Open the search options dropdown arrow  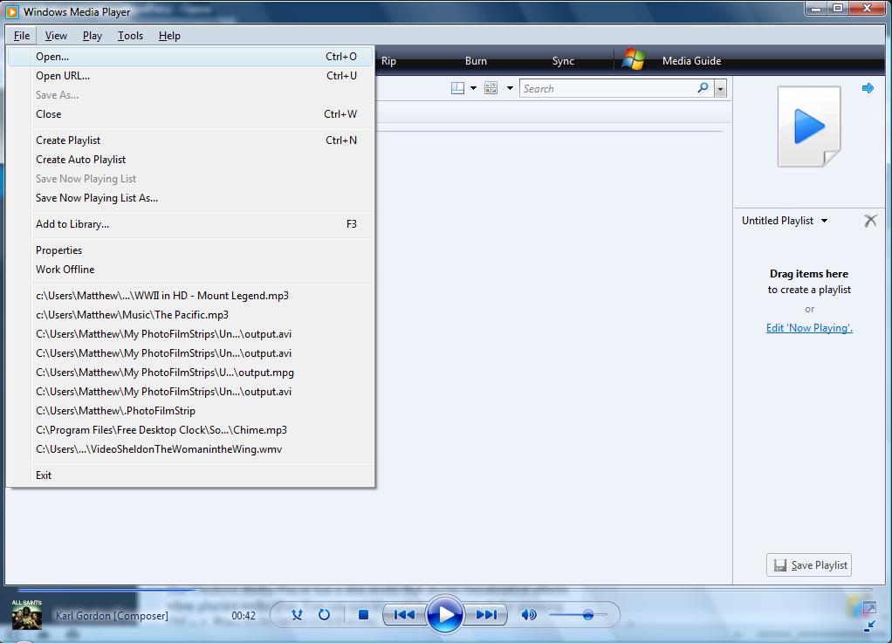(x=721, y=89)
